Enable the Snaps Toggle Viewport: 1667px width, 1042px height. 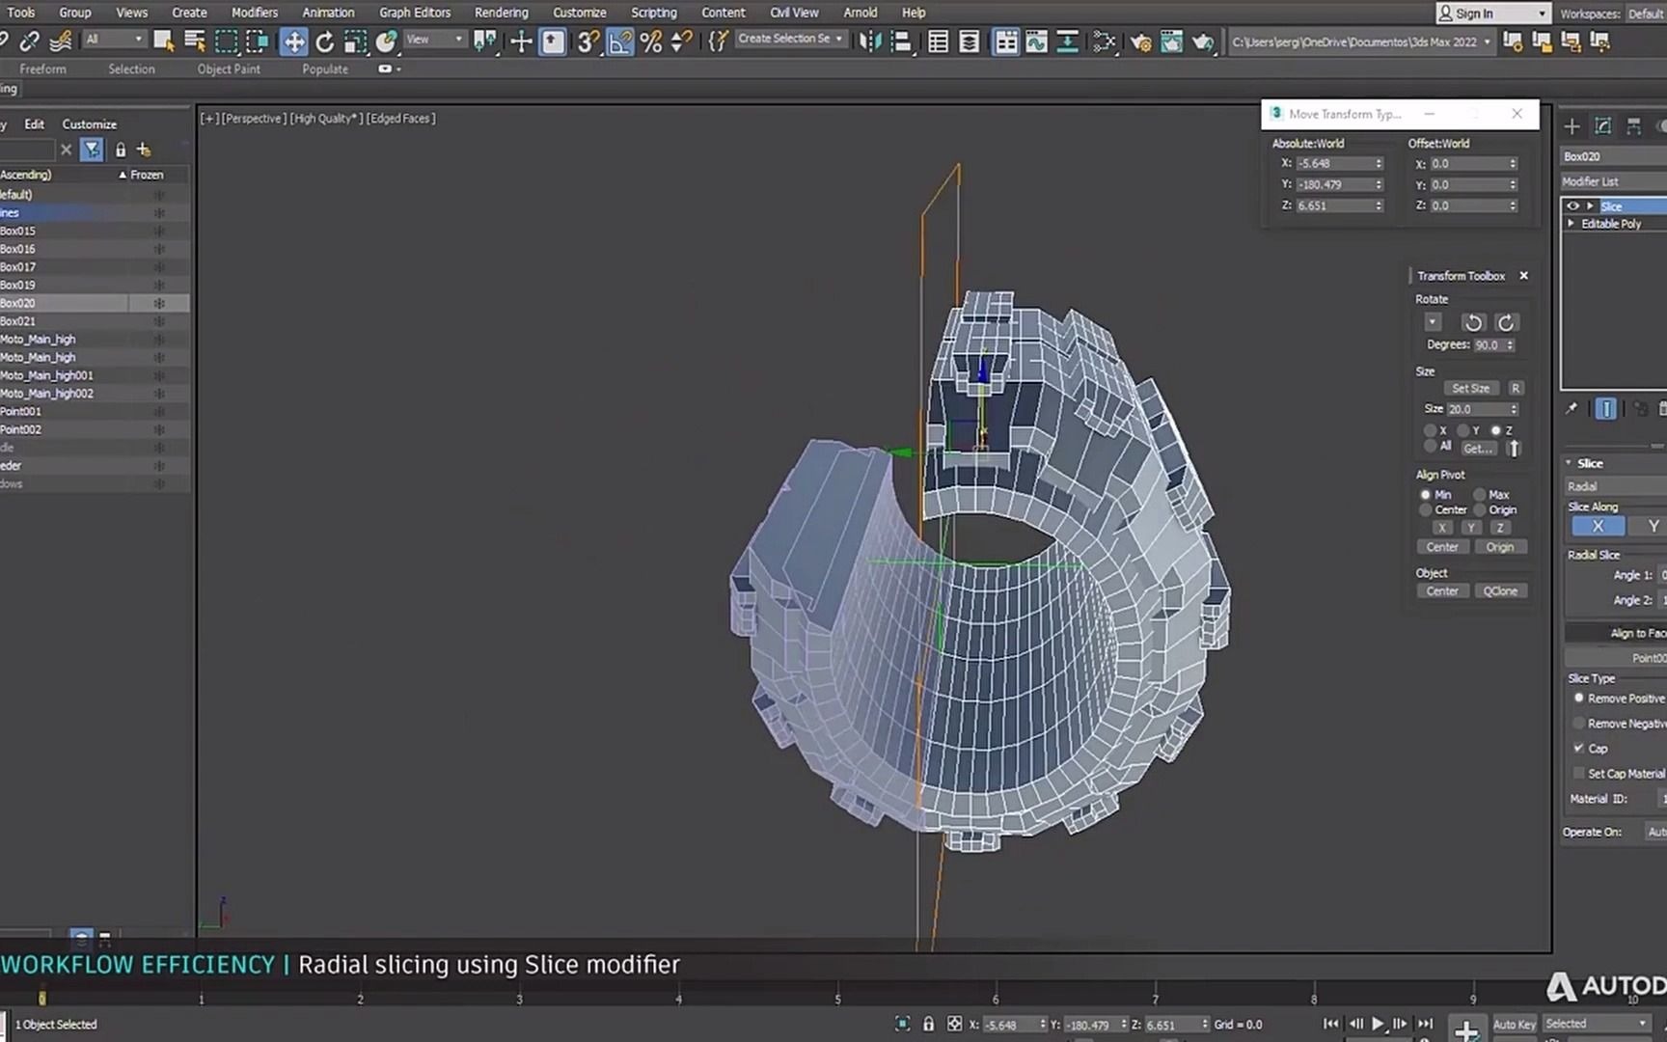588,41
